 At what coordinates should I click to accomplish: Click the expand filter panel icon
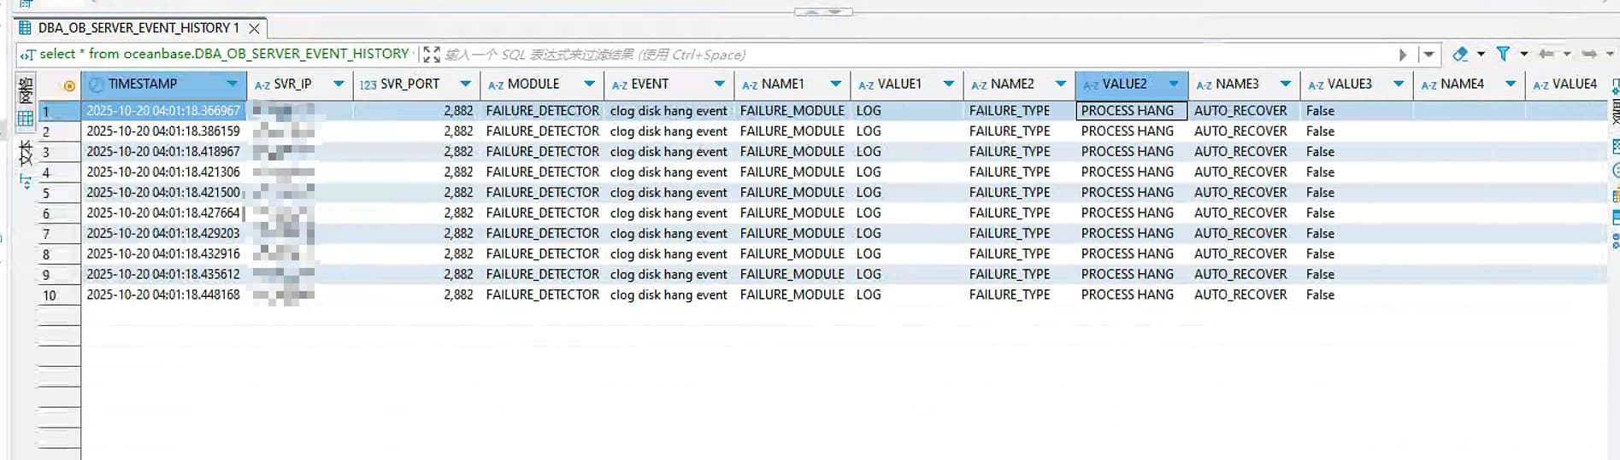pos(432,55)
